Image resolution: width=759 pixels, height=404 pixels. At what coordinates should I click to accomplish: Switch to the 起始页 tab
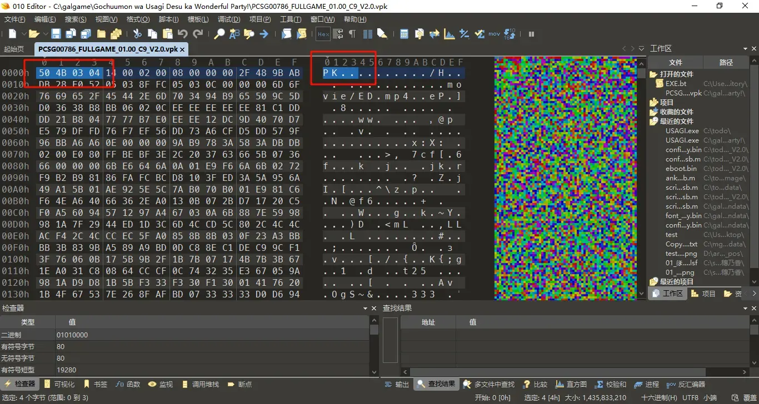point(14,49)
